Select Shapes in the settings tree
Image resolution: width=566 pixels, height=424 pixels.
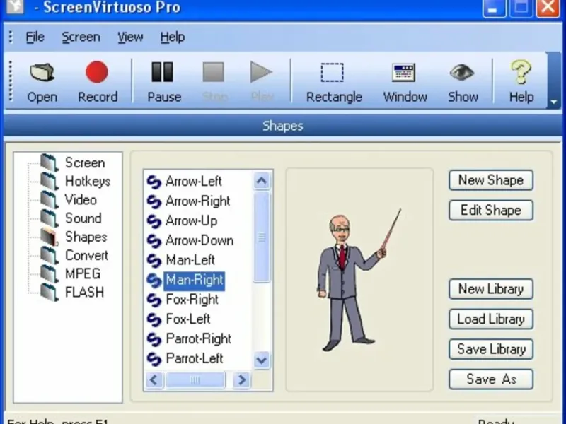tap(86, 237)
